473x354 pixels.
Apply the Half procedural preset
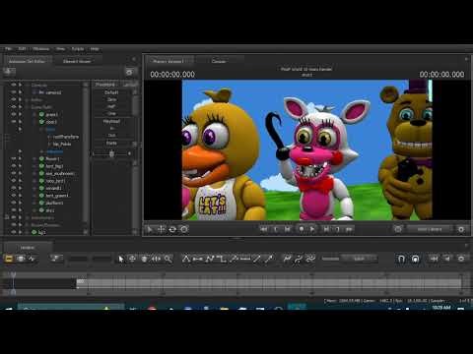[x=111, y=106]
